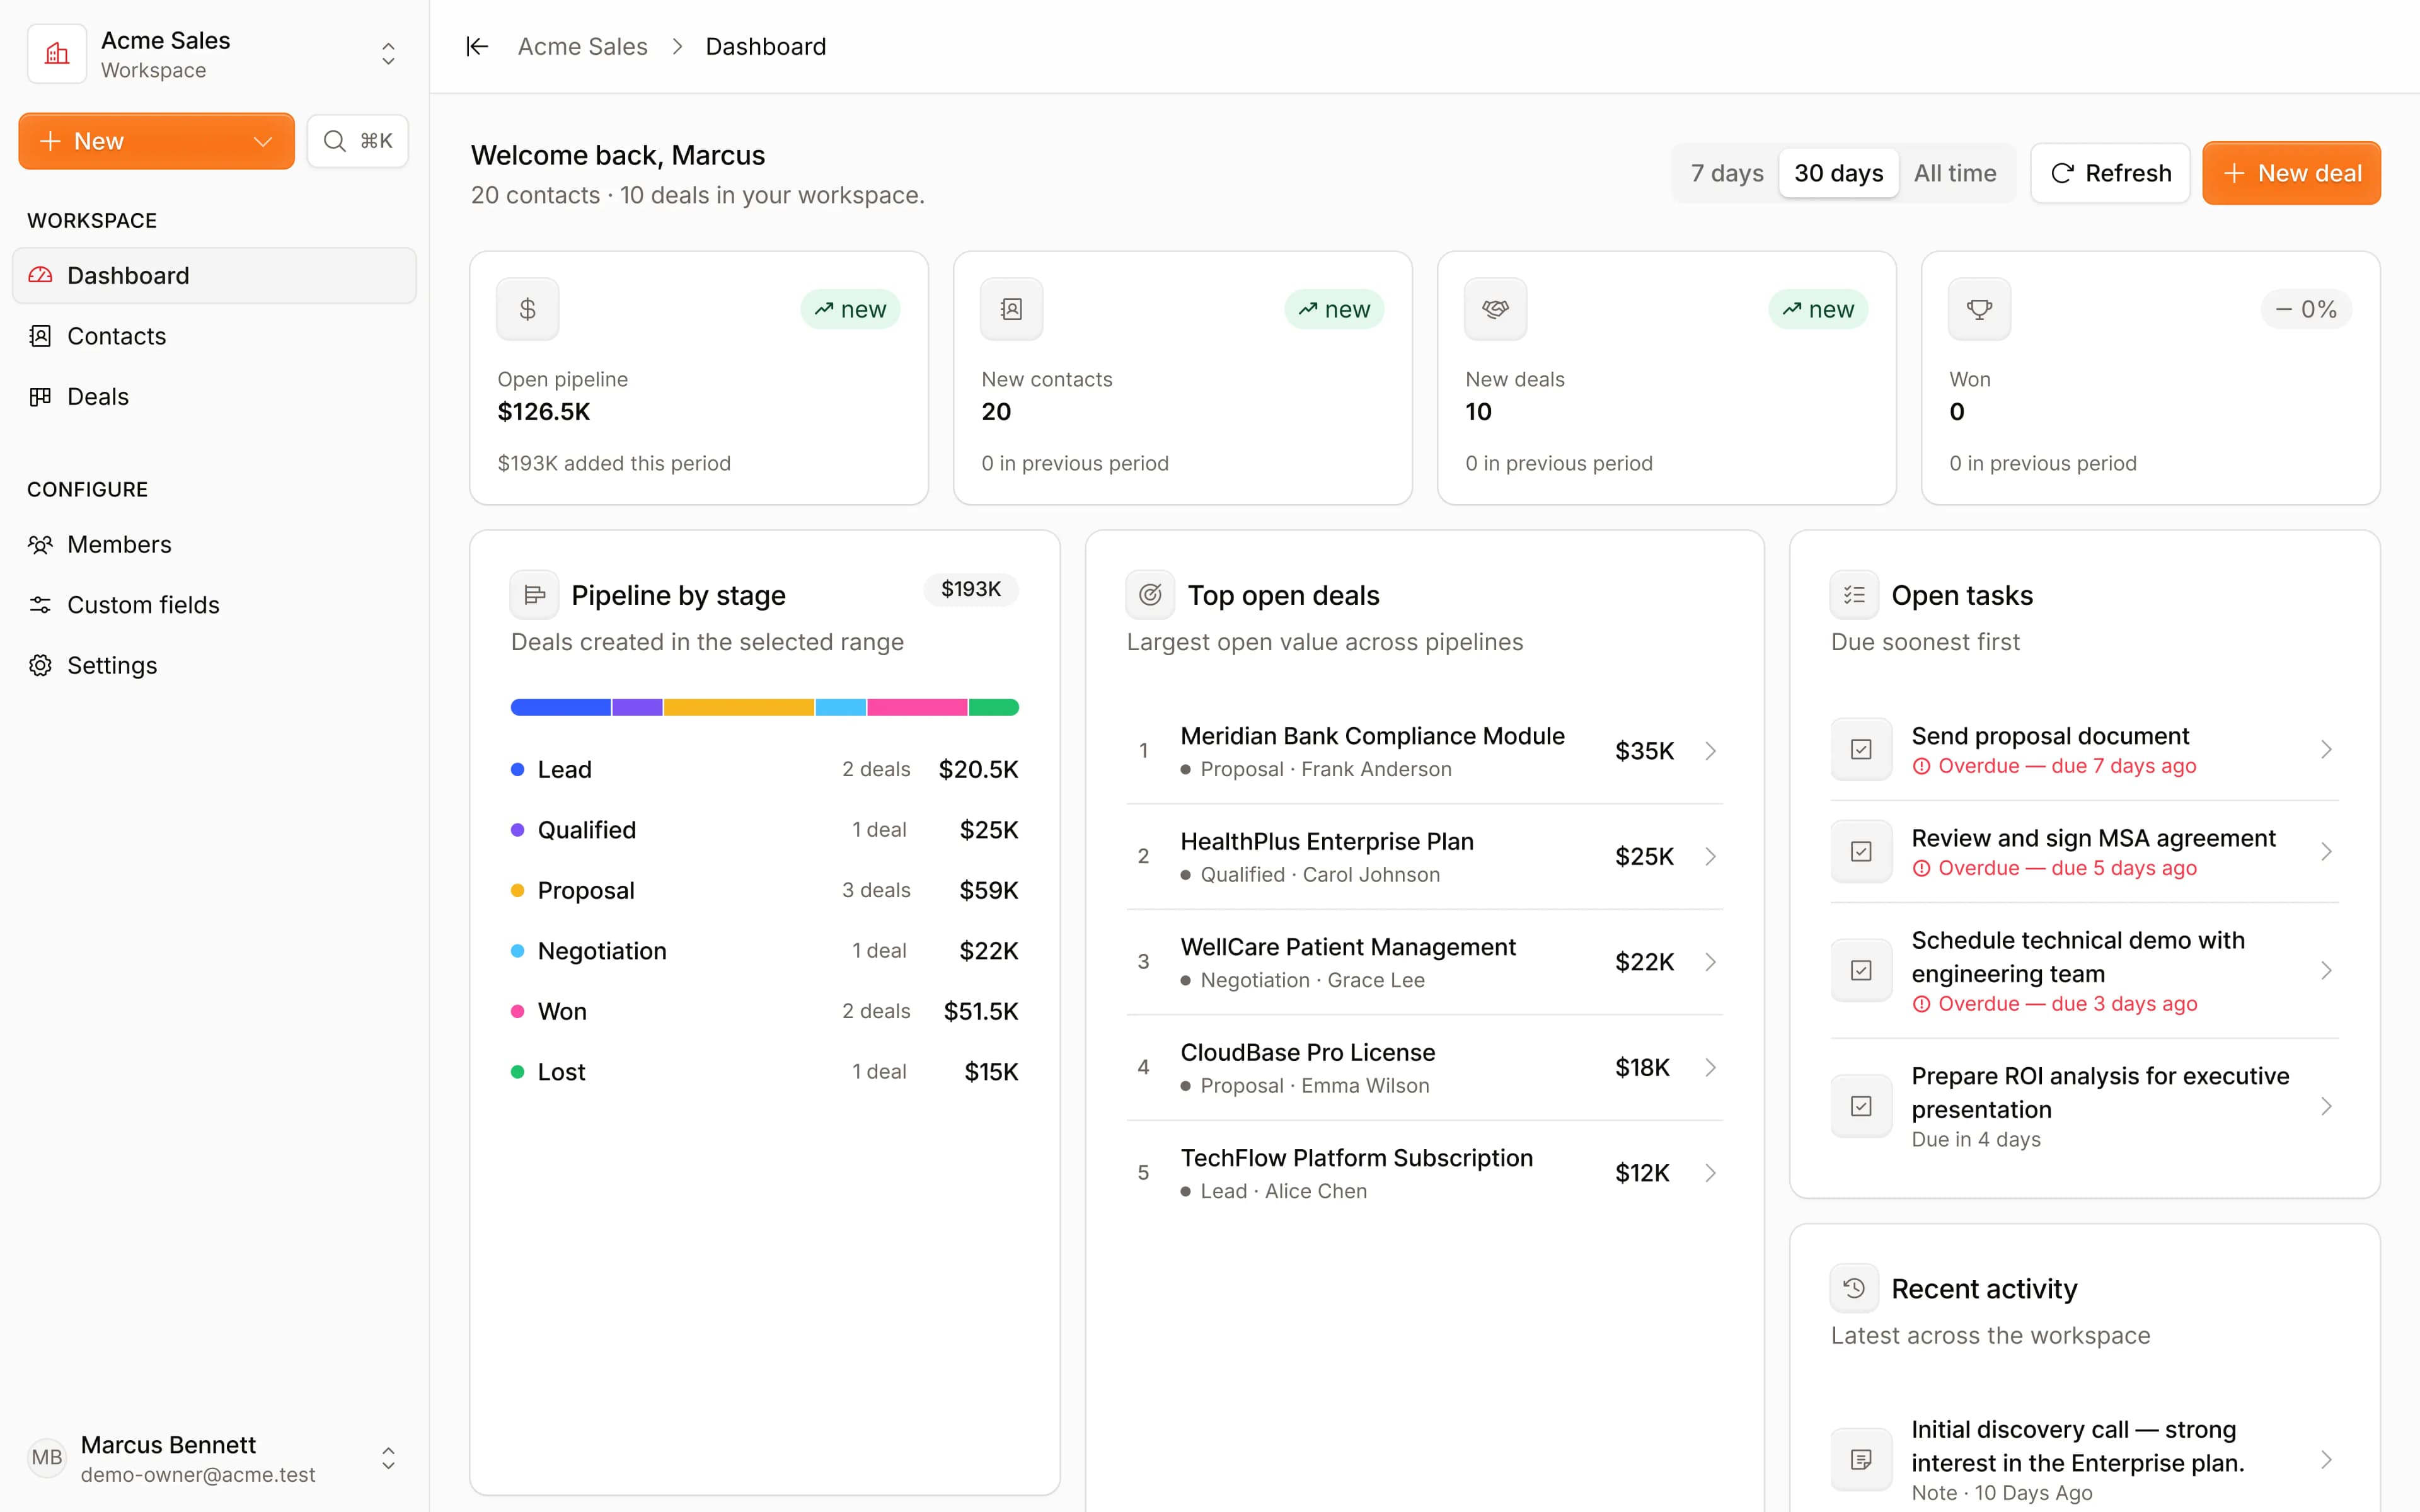Image resolution: width=2420 pixels, height=1512 pixels.
Task: Click the MB user avatar
Action: point(47,1458)
